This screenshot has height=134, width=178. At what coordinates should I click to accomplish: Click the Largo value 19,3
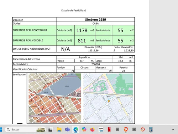[121, 61]
